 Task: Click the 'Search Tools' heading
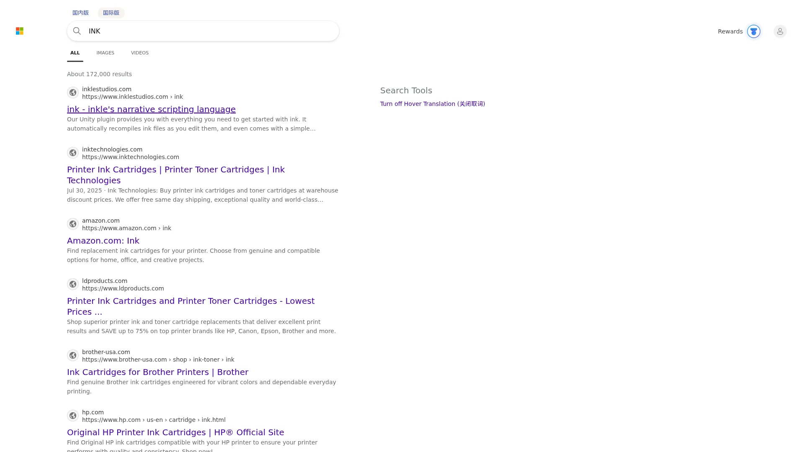406,90
